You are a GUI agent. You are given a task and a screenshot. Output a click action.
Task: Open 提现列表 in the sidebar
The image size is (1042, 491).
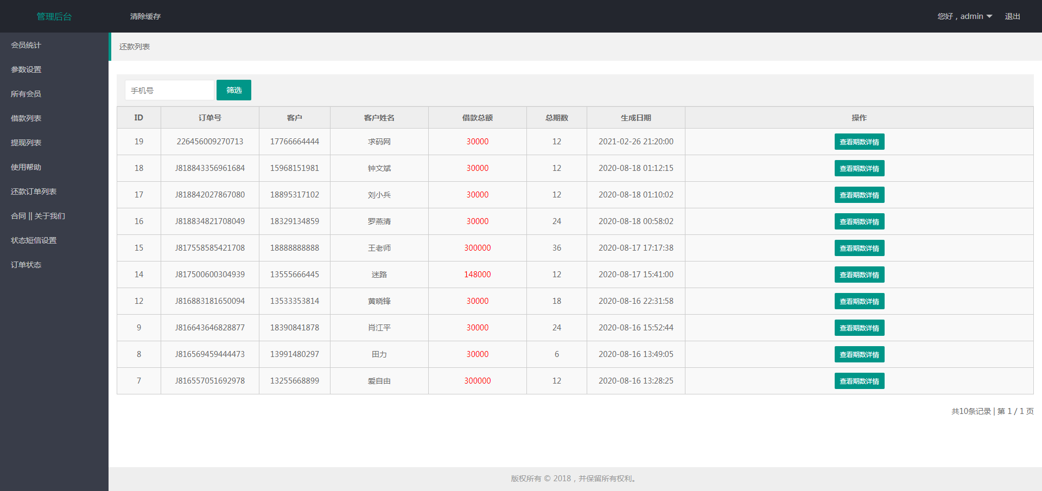tap(26, 143)
